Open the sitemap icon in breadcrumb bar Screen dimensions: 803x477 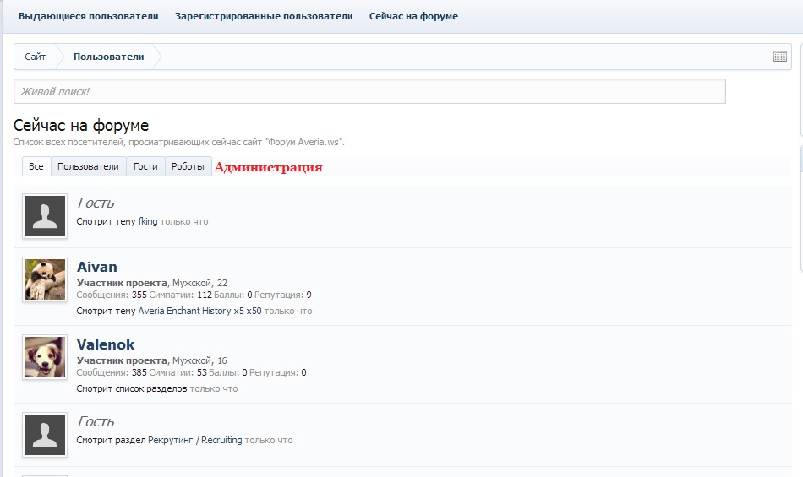779,57
